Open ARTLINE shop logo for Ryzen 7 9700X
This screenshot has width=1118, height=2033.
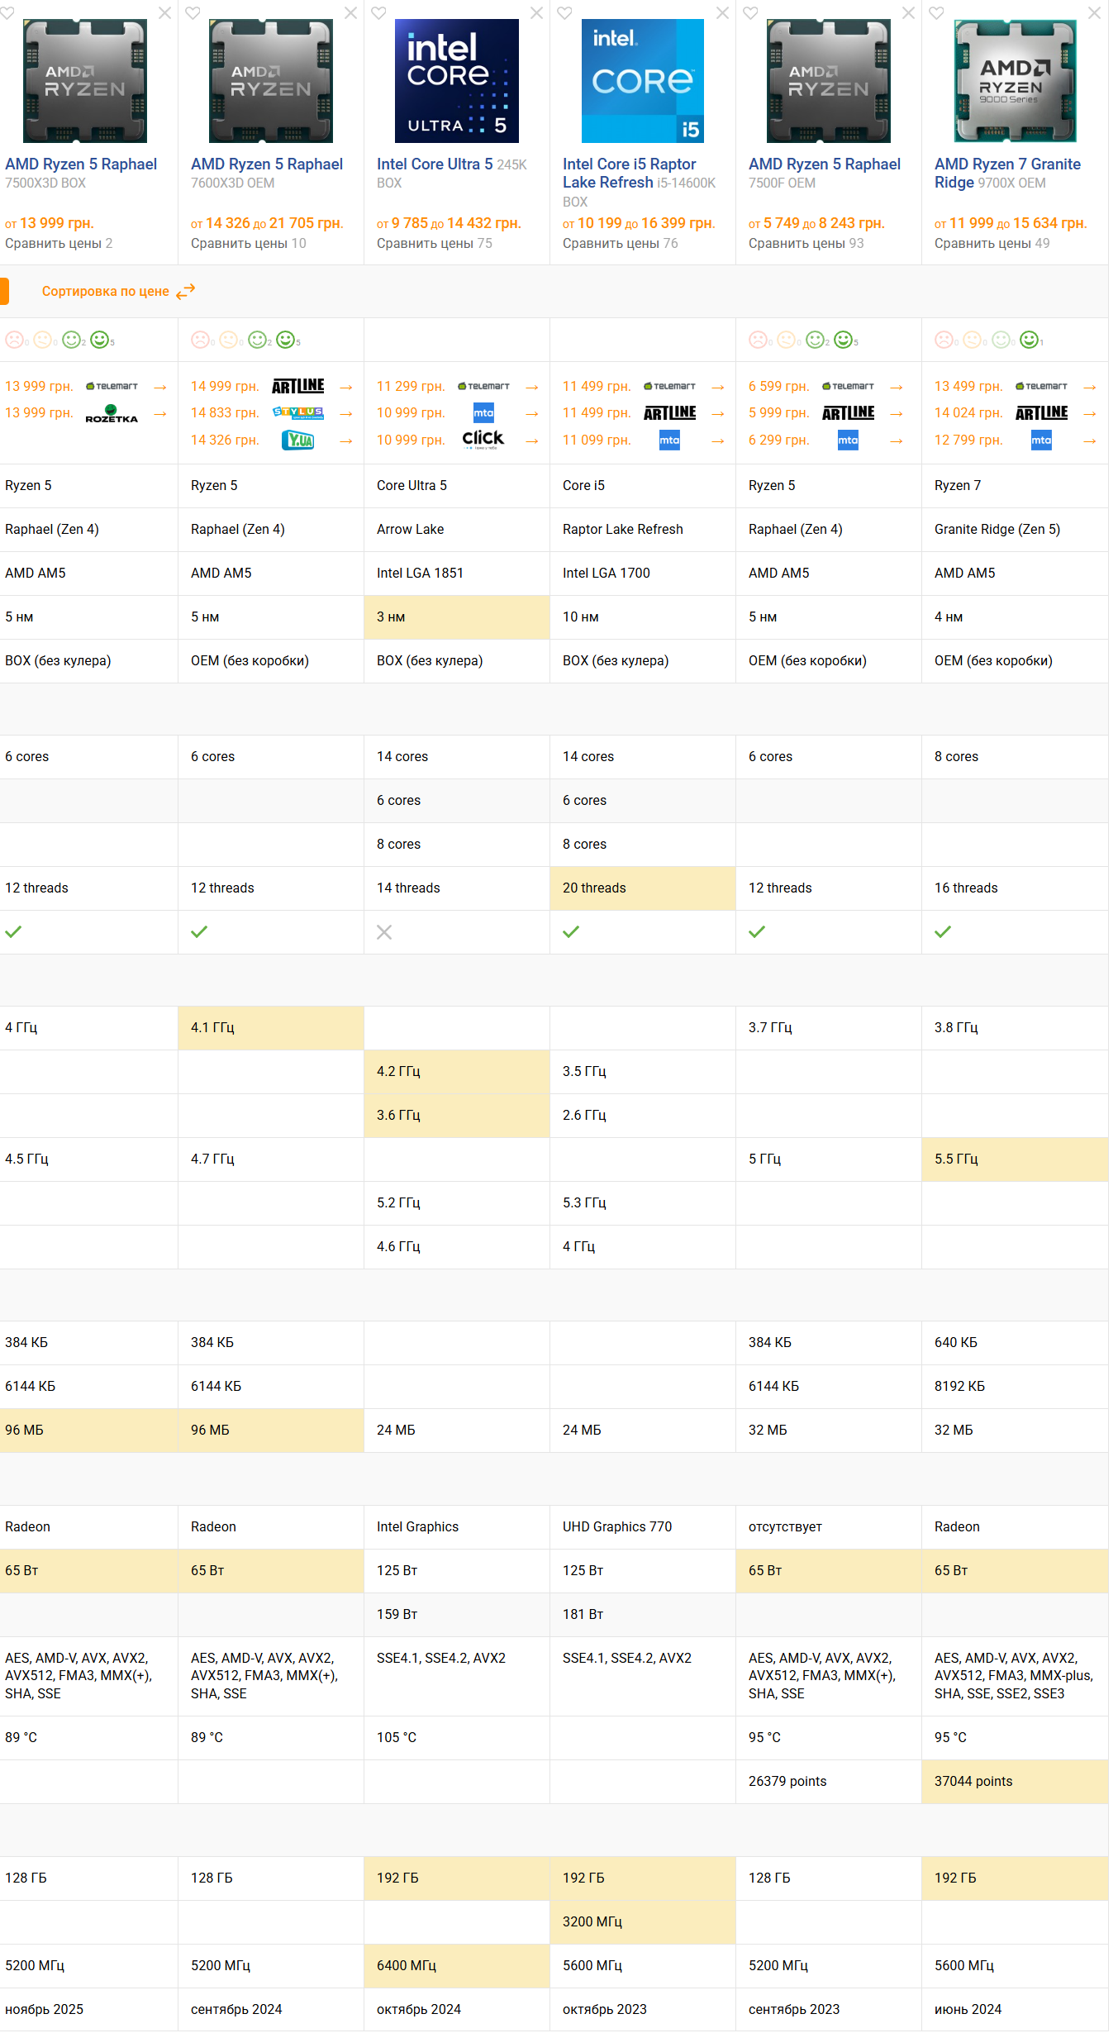pyautogui.click(x=1041, y=412)
